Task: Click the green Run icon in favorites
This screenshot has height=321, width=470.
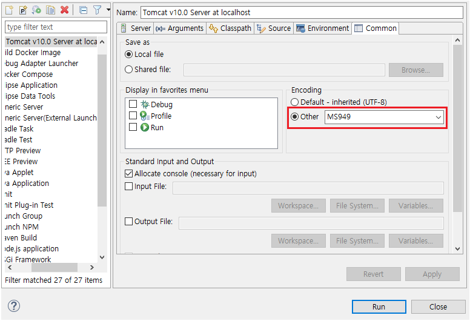Action: coord(145,127)
